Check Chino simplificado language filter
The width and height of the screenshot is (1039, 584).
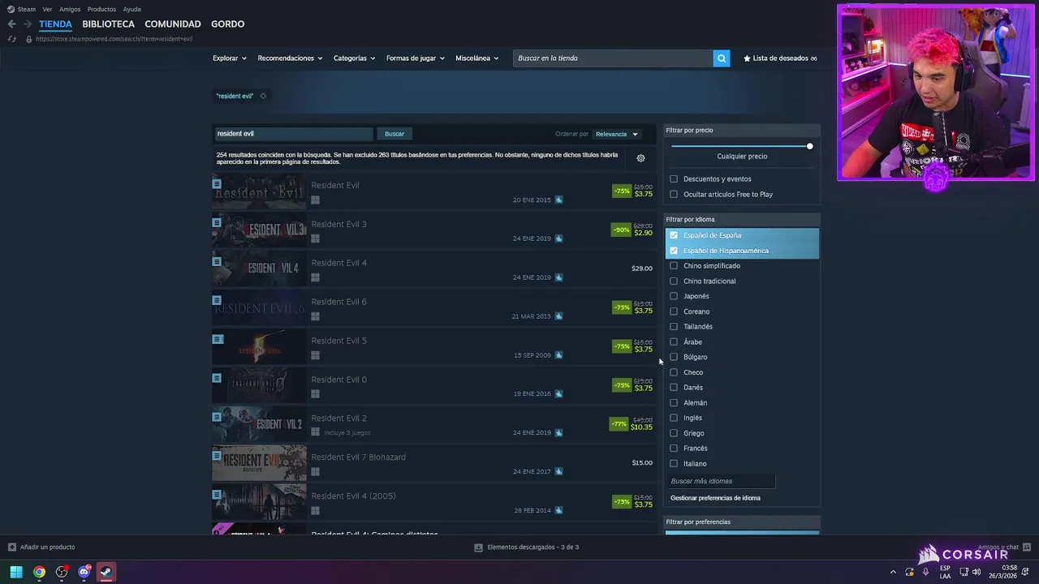click(674, 266)
